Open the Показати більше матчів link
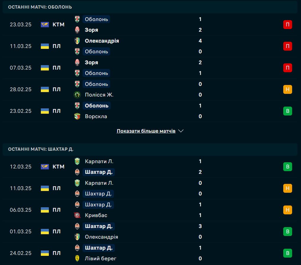The width and height of the screenshot is (301, 265). (146, 131)
